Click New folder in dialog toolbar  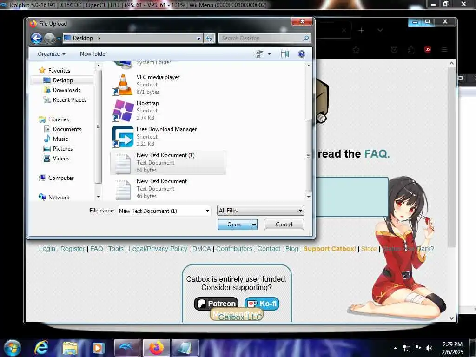click(x=93, y=54)
